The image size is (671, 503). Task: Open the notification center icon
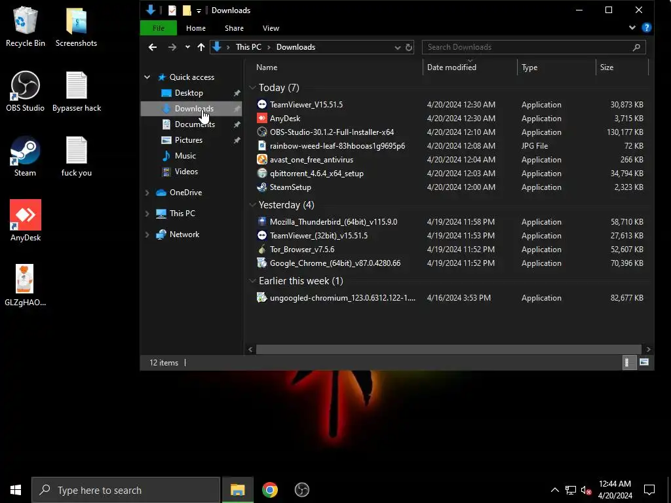(x=649, y=490)
